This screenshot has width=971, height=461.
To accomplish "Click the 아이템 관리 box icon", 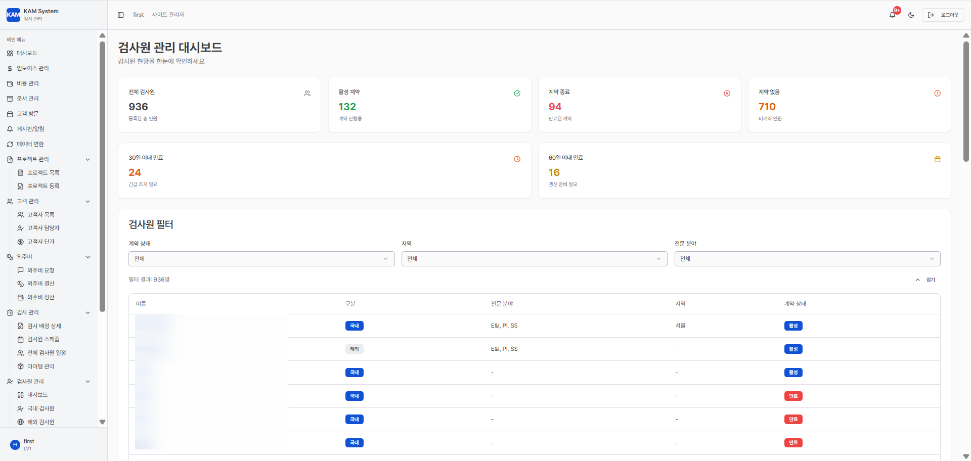I will click(x=21, y=366).
